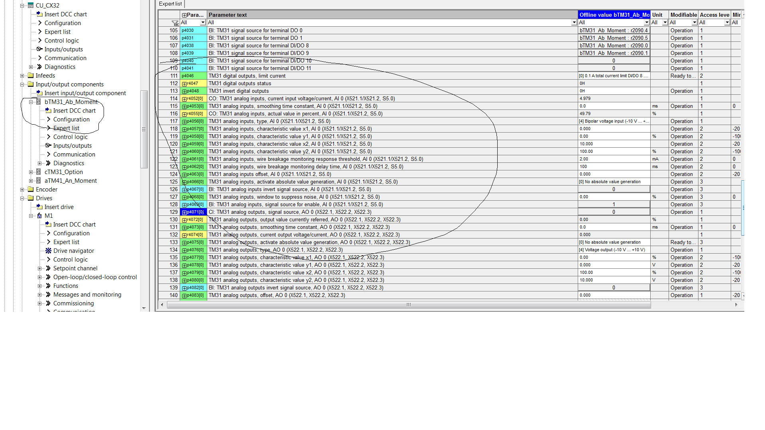Open Expert list under M1 drive
Image resolution: width=765 pixels, height=430 pixels.
pos(66,242)
